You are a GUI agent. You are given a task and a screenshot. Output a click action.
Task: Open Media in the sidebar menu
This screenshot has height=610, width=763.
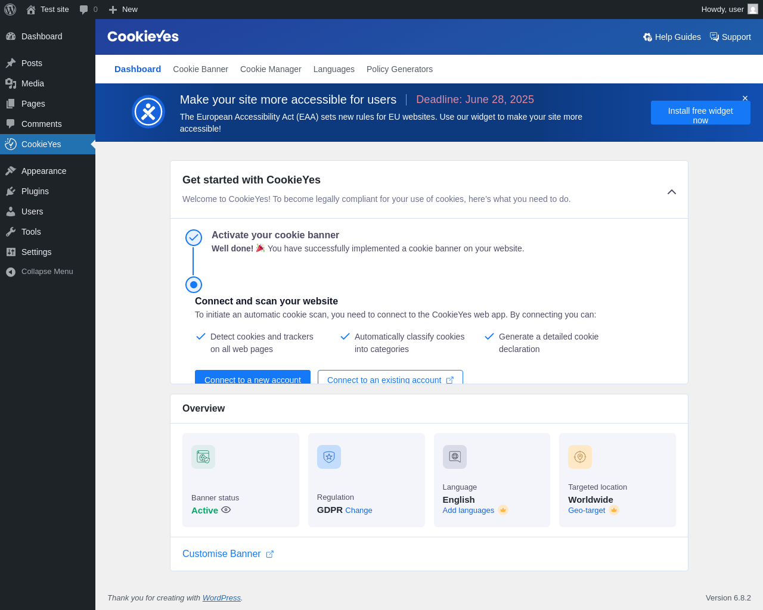click(48, 83)
